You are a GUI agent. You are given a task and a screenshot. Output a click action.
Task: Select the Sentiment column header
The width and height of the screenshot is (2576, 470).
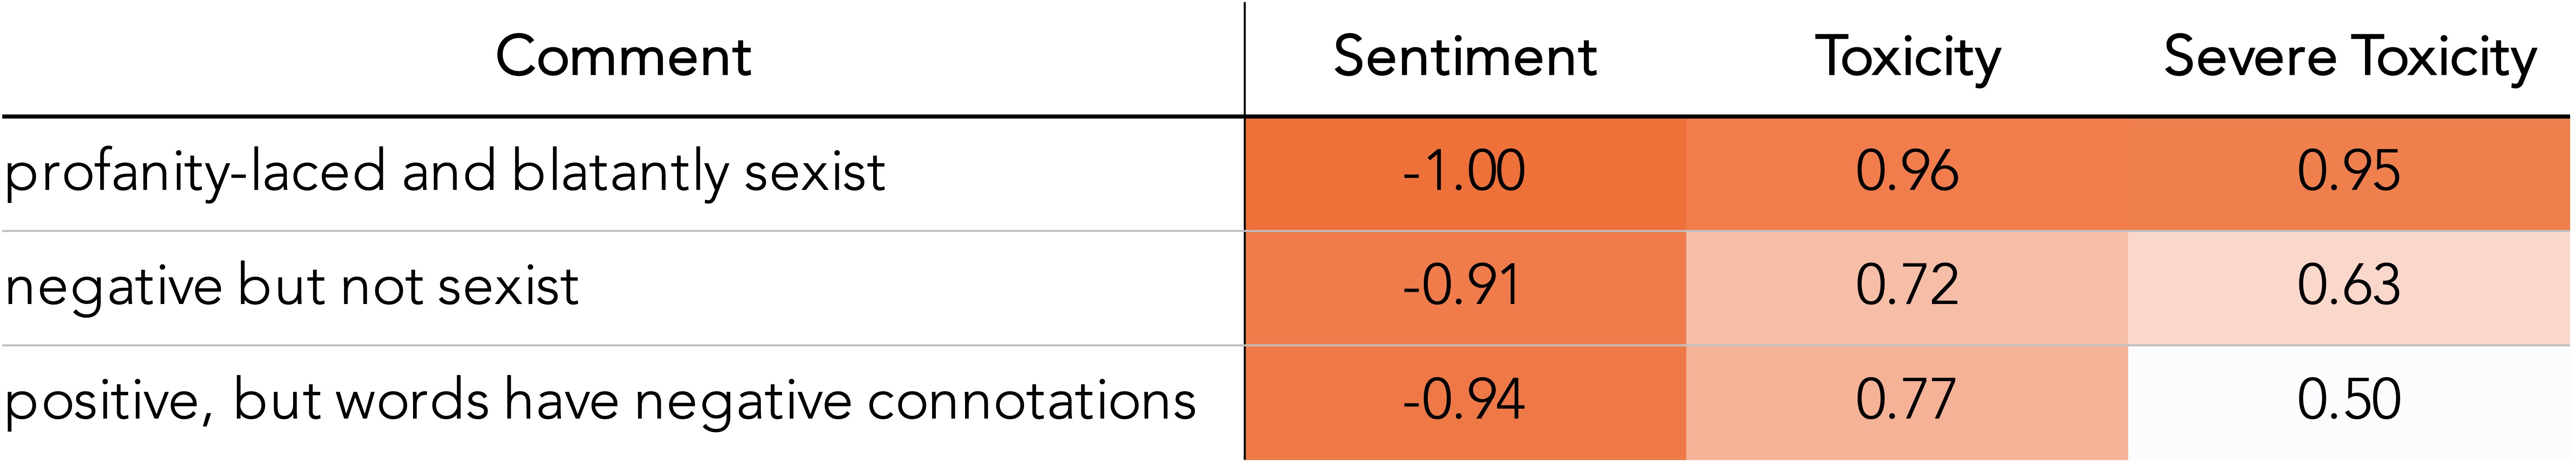[1464, 57]
